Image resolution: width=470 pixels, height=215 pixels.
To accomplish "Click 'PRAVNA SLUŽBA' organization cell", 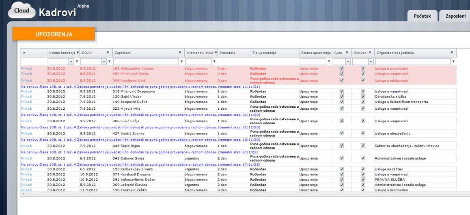I will point(415,179).
